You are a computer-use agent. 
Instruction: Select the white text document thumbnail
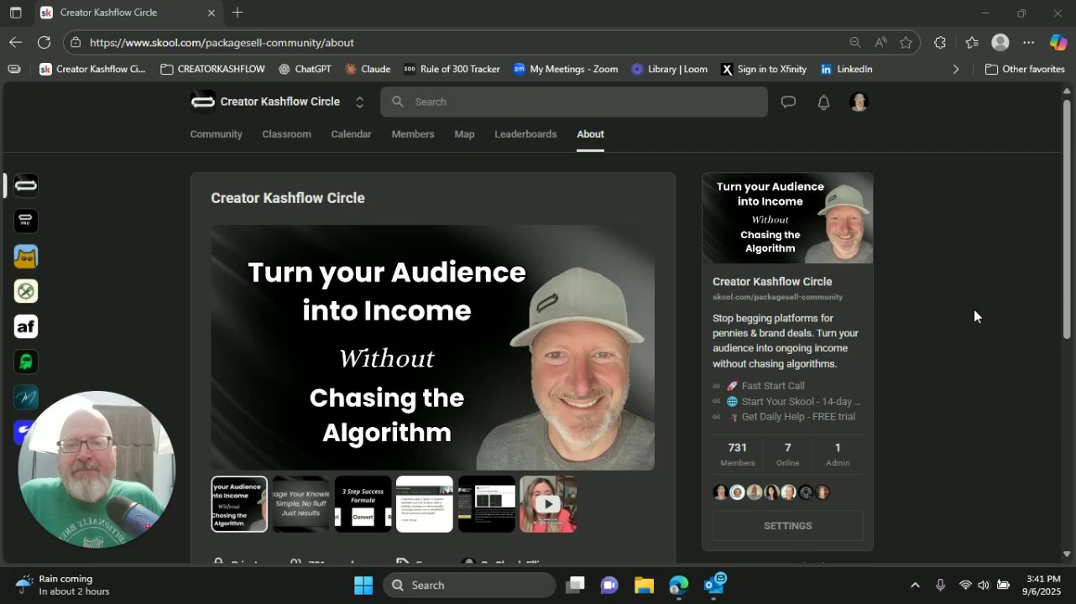click(425, 504)
